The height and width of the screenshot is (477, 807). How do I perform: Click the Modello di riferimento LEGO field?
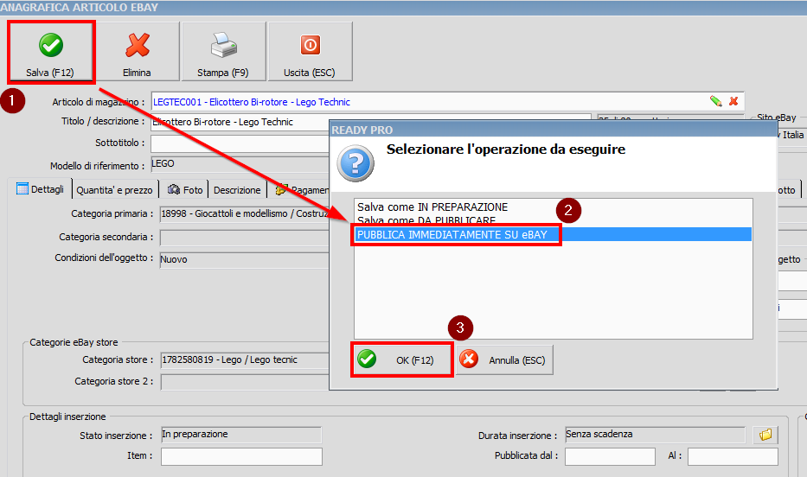click(x=240, y=164)
